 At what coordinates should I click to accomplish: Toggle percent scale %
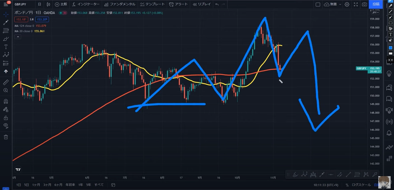pyautogui.click(x=347, y=185)
